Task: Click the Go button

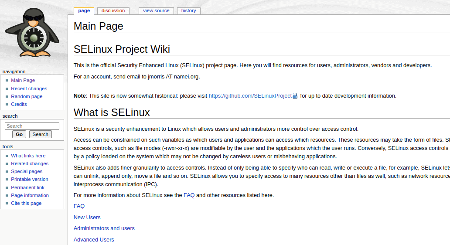Action: click(19, 134)
